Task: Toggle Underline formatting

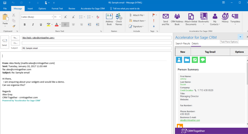Action: pos(41,24)
